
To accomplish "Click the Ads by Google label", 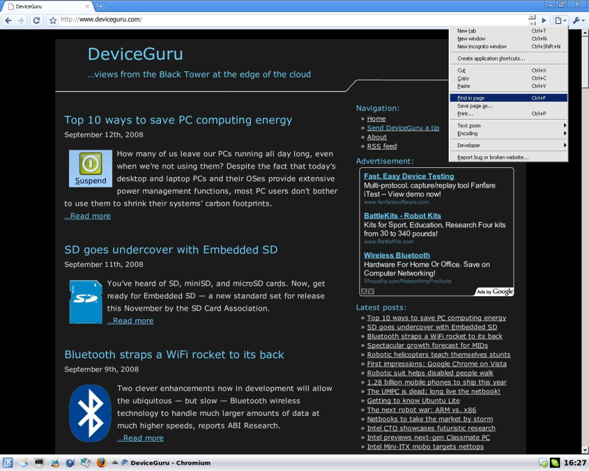I will (x=495, y=292).
